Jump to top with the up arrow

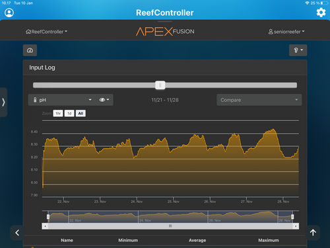pyautogui.click(x=313, y=233)
